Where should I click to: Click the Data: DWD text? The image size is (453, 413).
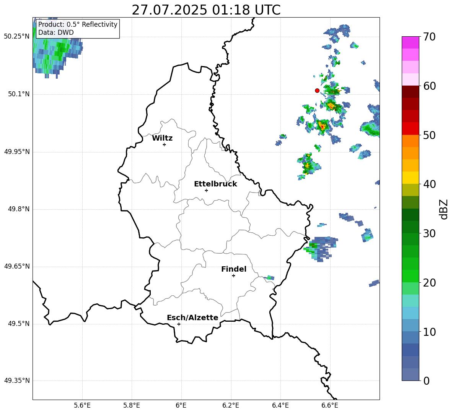pos(56,32)
